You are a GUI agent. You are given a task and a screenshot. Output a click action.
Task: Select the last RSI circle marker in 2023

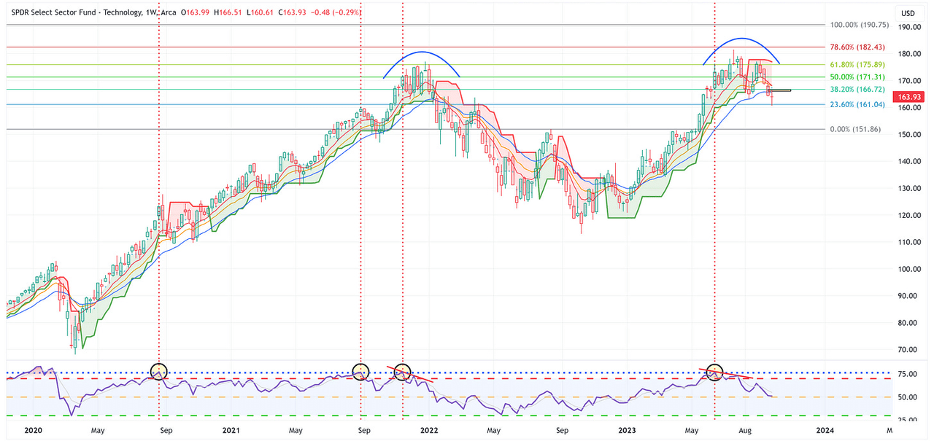click(x=714, y=372)
